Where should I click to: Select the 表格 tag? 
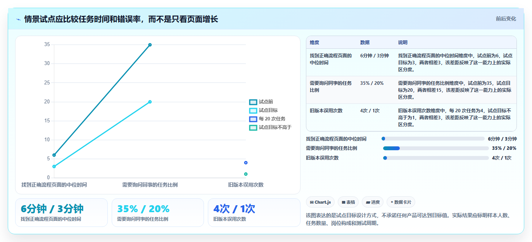click(348, 202)
